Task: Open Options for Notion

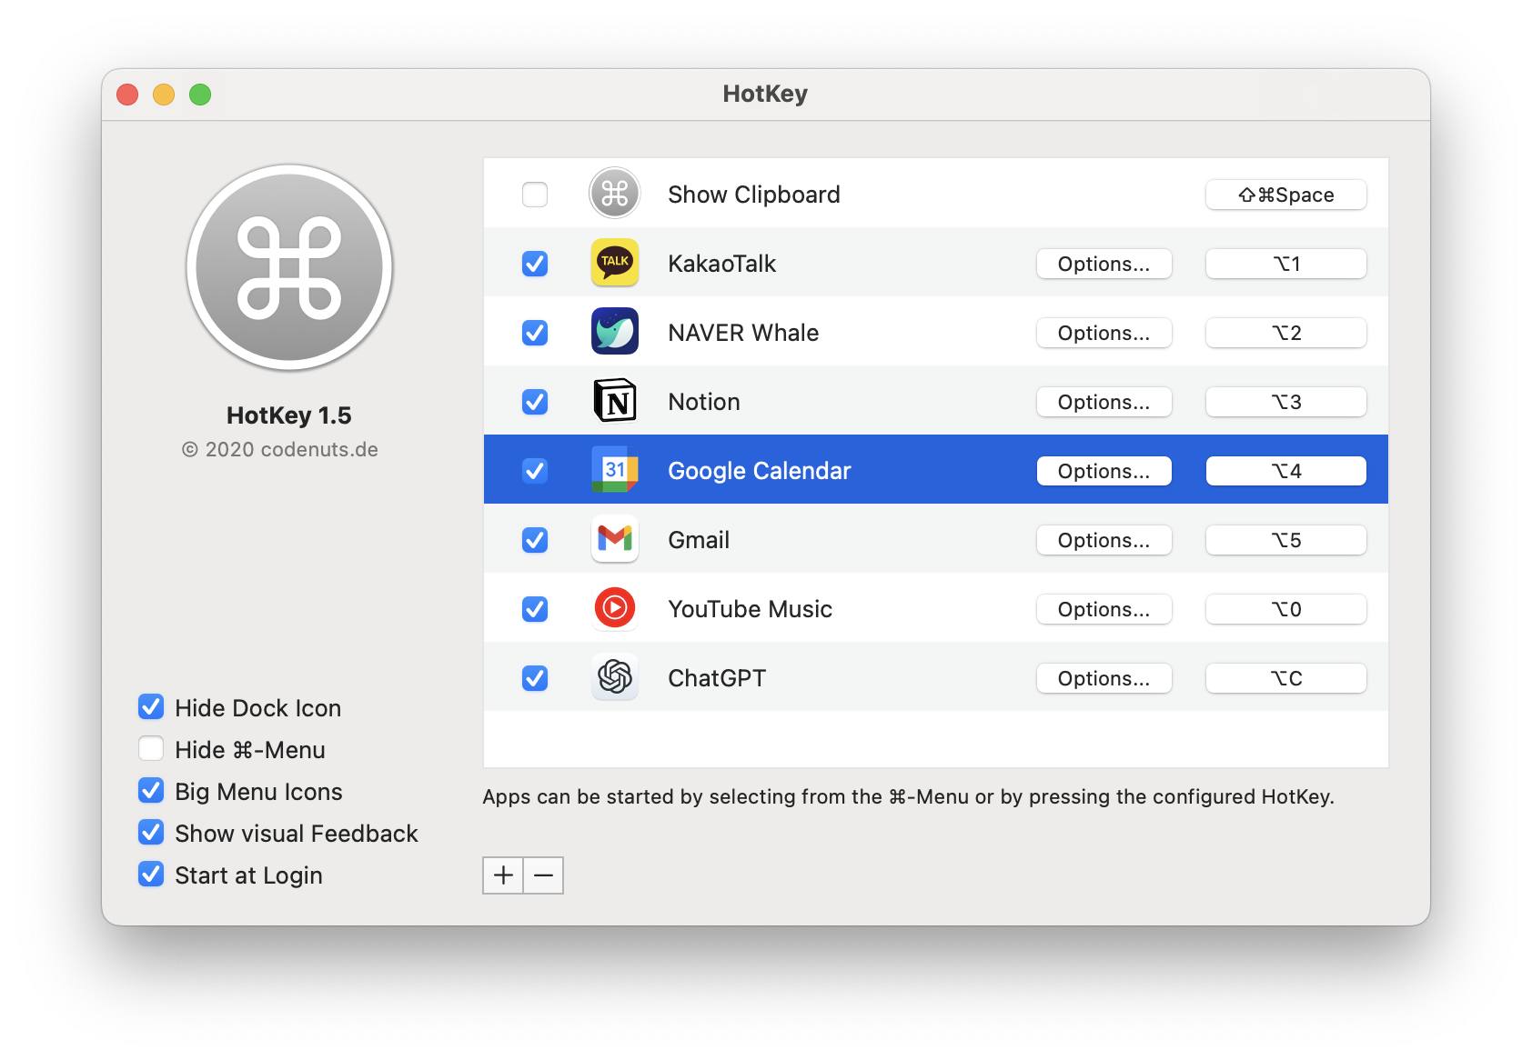Action: coord(1104,402)
